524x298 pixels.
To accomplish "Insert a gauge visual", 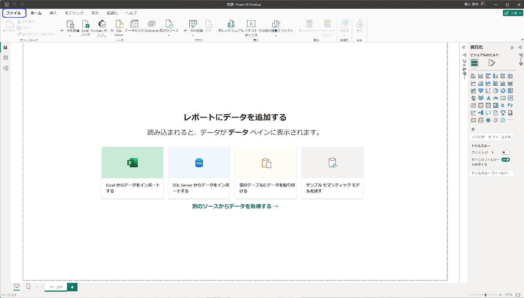I will point(496,98).
